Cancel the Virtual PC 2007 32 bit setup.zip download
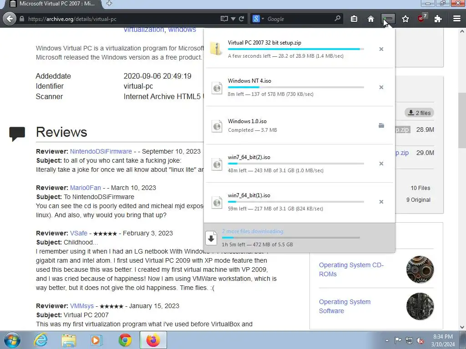This screenshot has height=349, width=466. [381, 49]
